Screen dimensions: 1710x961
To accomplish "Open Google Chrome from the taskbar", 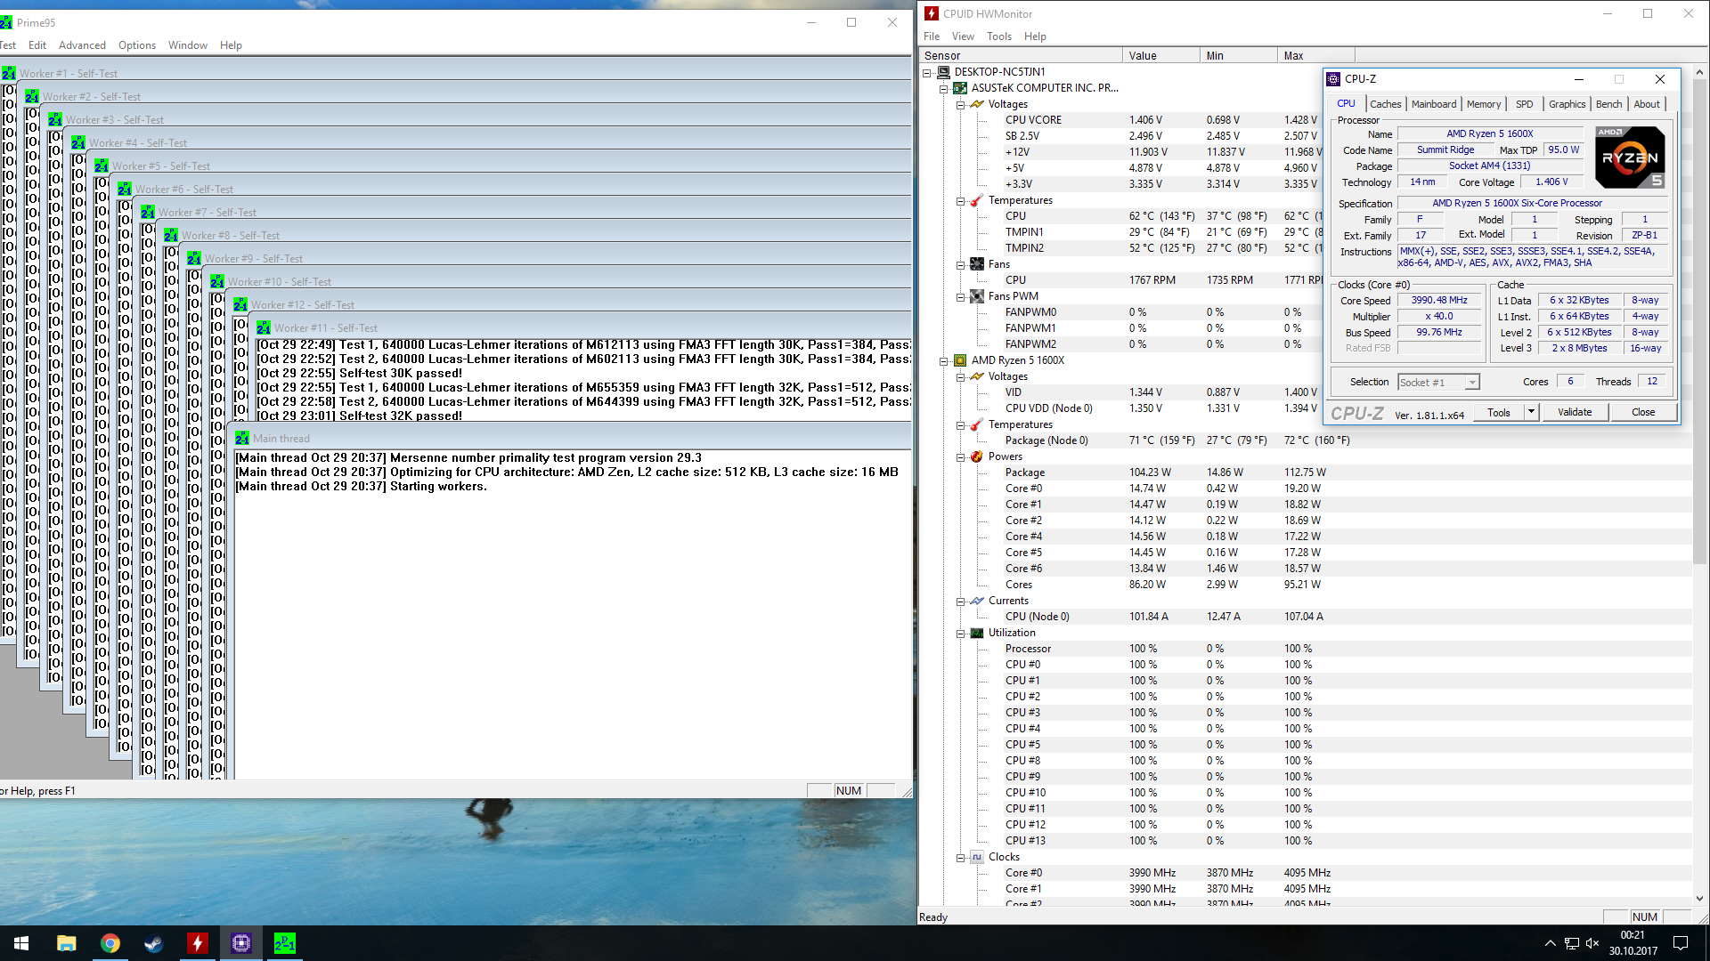I will coord(110,943).
